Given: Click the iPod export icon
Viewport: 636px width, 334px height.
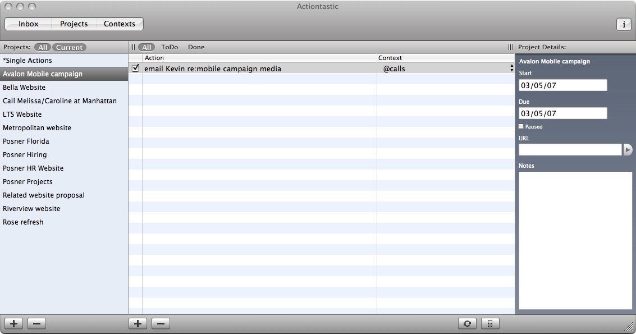Looking at the screenshot, I should click(x=490, y=324).
